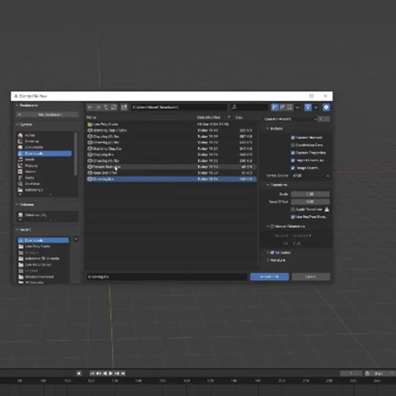Open the Operator Presets dropdown

[x=290, y=119]
